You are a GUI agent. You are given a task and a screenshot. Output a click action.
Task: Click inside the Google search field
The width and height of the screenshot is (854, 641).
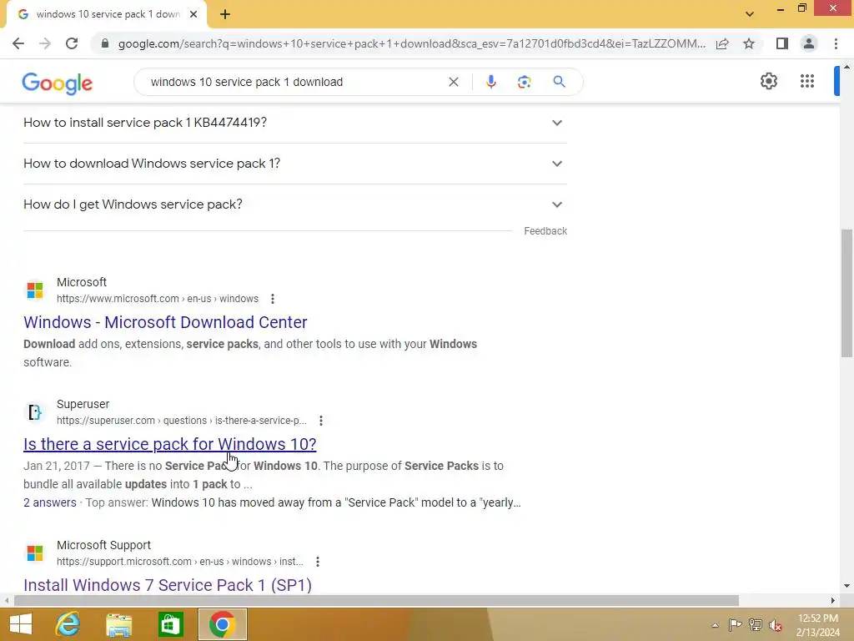(x=294, y=82)
